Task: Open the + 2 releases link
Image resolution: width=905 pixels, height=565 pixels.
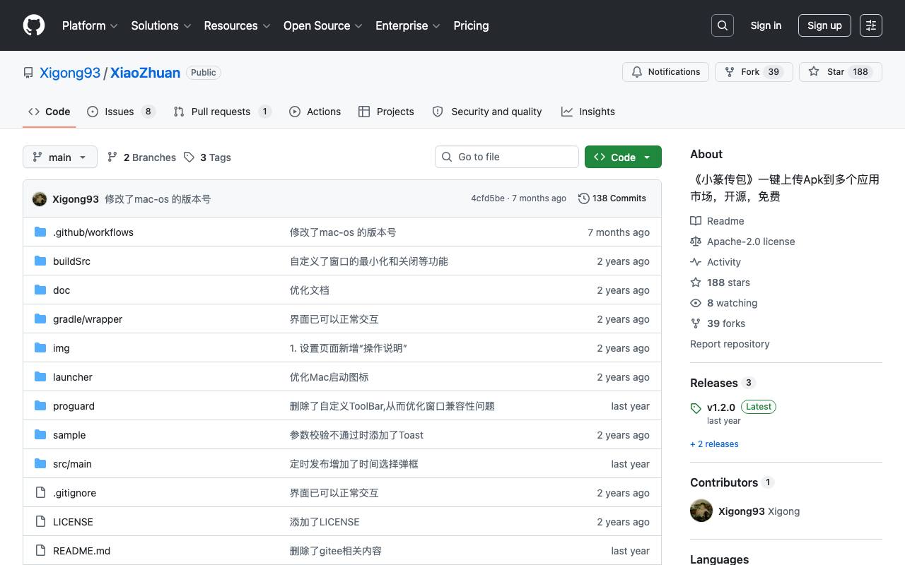Action: pyautogui.click(x=714, y=444)
